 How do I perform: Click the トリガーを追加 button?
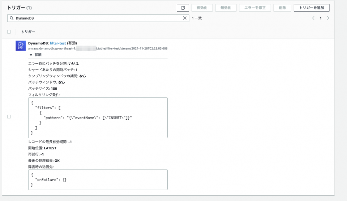[311, 8]
